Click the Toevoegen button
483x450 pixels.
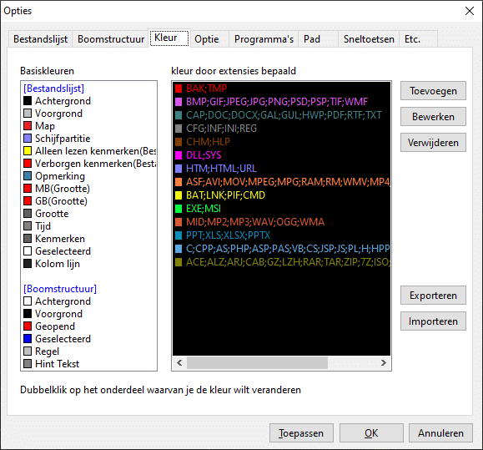433,91
